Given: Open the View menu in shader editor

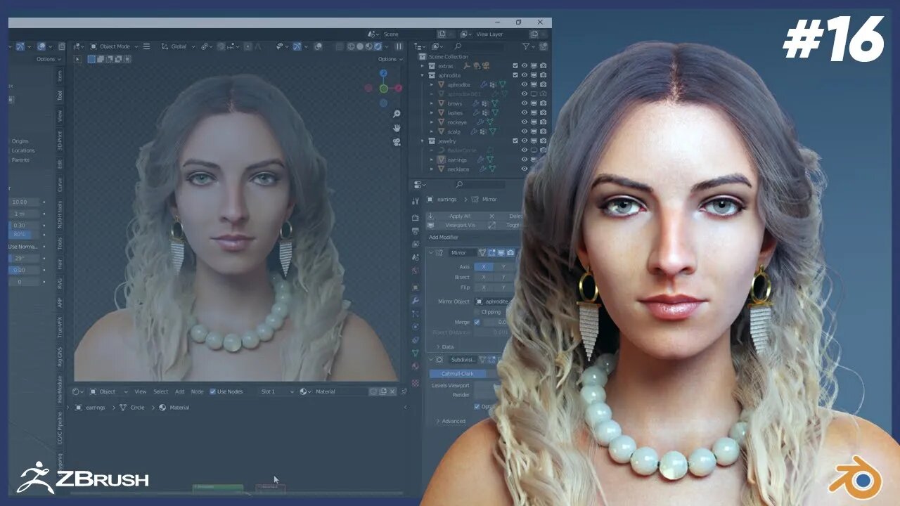Looking at the screenshot, I should coord(141,391).
